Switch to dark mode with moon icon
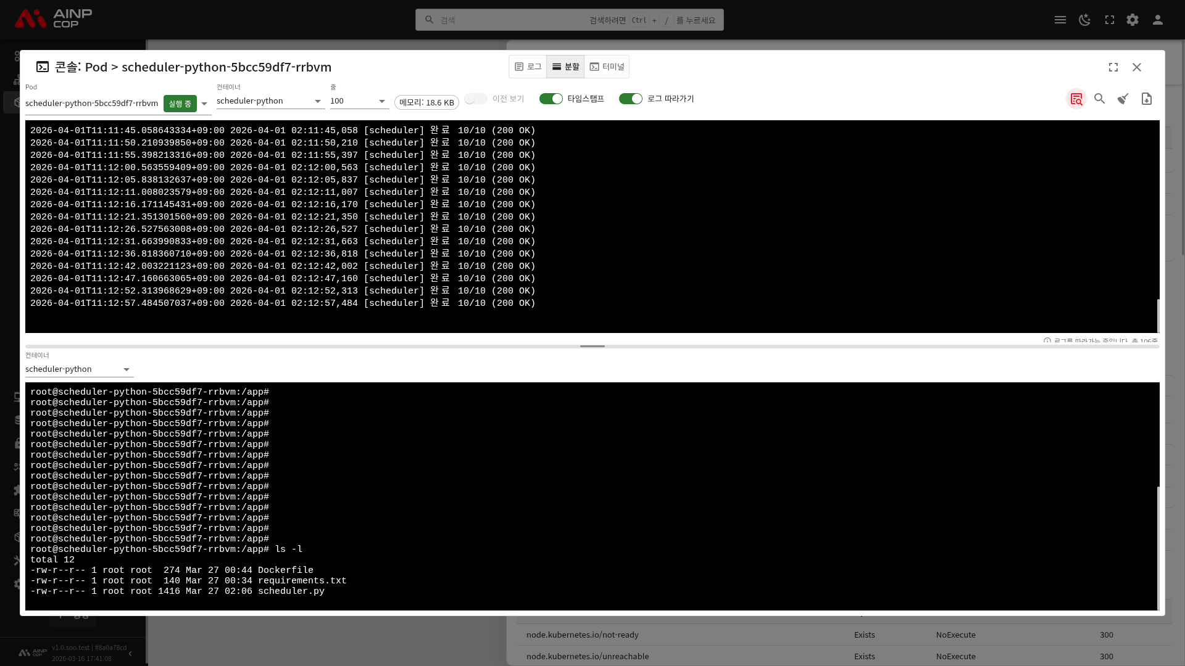1185x666 pixels. click(1084, 20)
